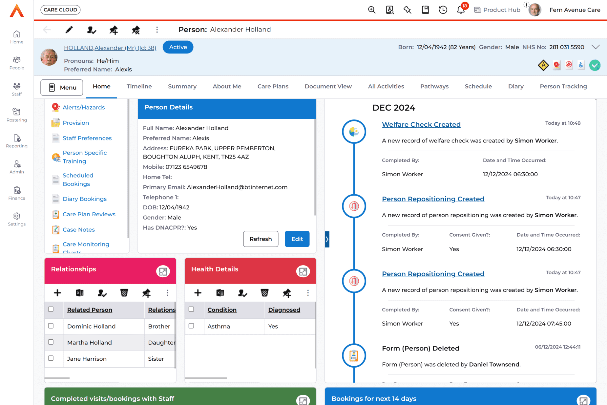Open the three-dot menu in Health Details

308,293
